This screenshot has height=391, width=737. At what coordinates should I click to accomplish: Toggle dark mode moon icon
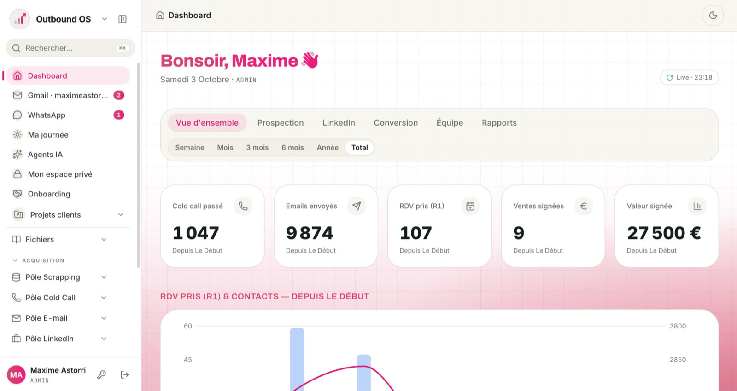pyautogui.click(x=713, y=15)
